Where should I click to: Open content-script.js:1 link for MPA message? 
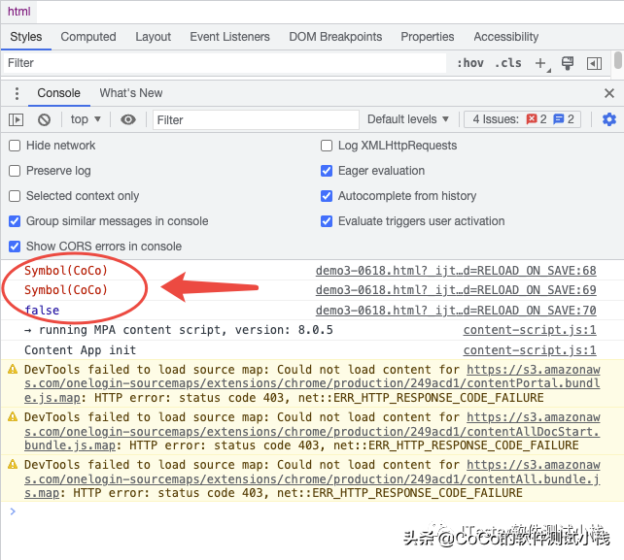tap(530, 330)
